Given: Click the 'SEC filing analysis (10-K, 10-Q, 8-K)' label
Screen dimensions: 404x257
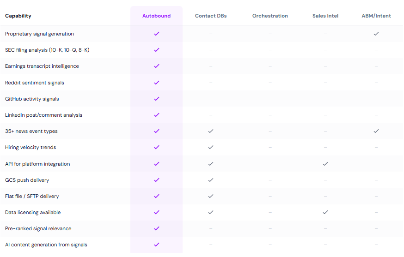Looking at the screenshot, I should [47, 50].
